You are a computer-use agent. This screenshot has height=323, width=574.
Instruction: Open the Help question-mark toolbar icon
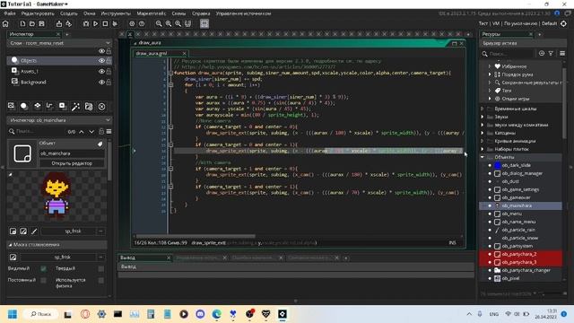142,24
